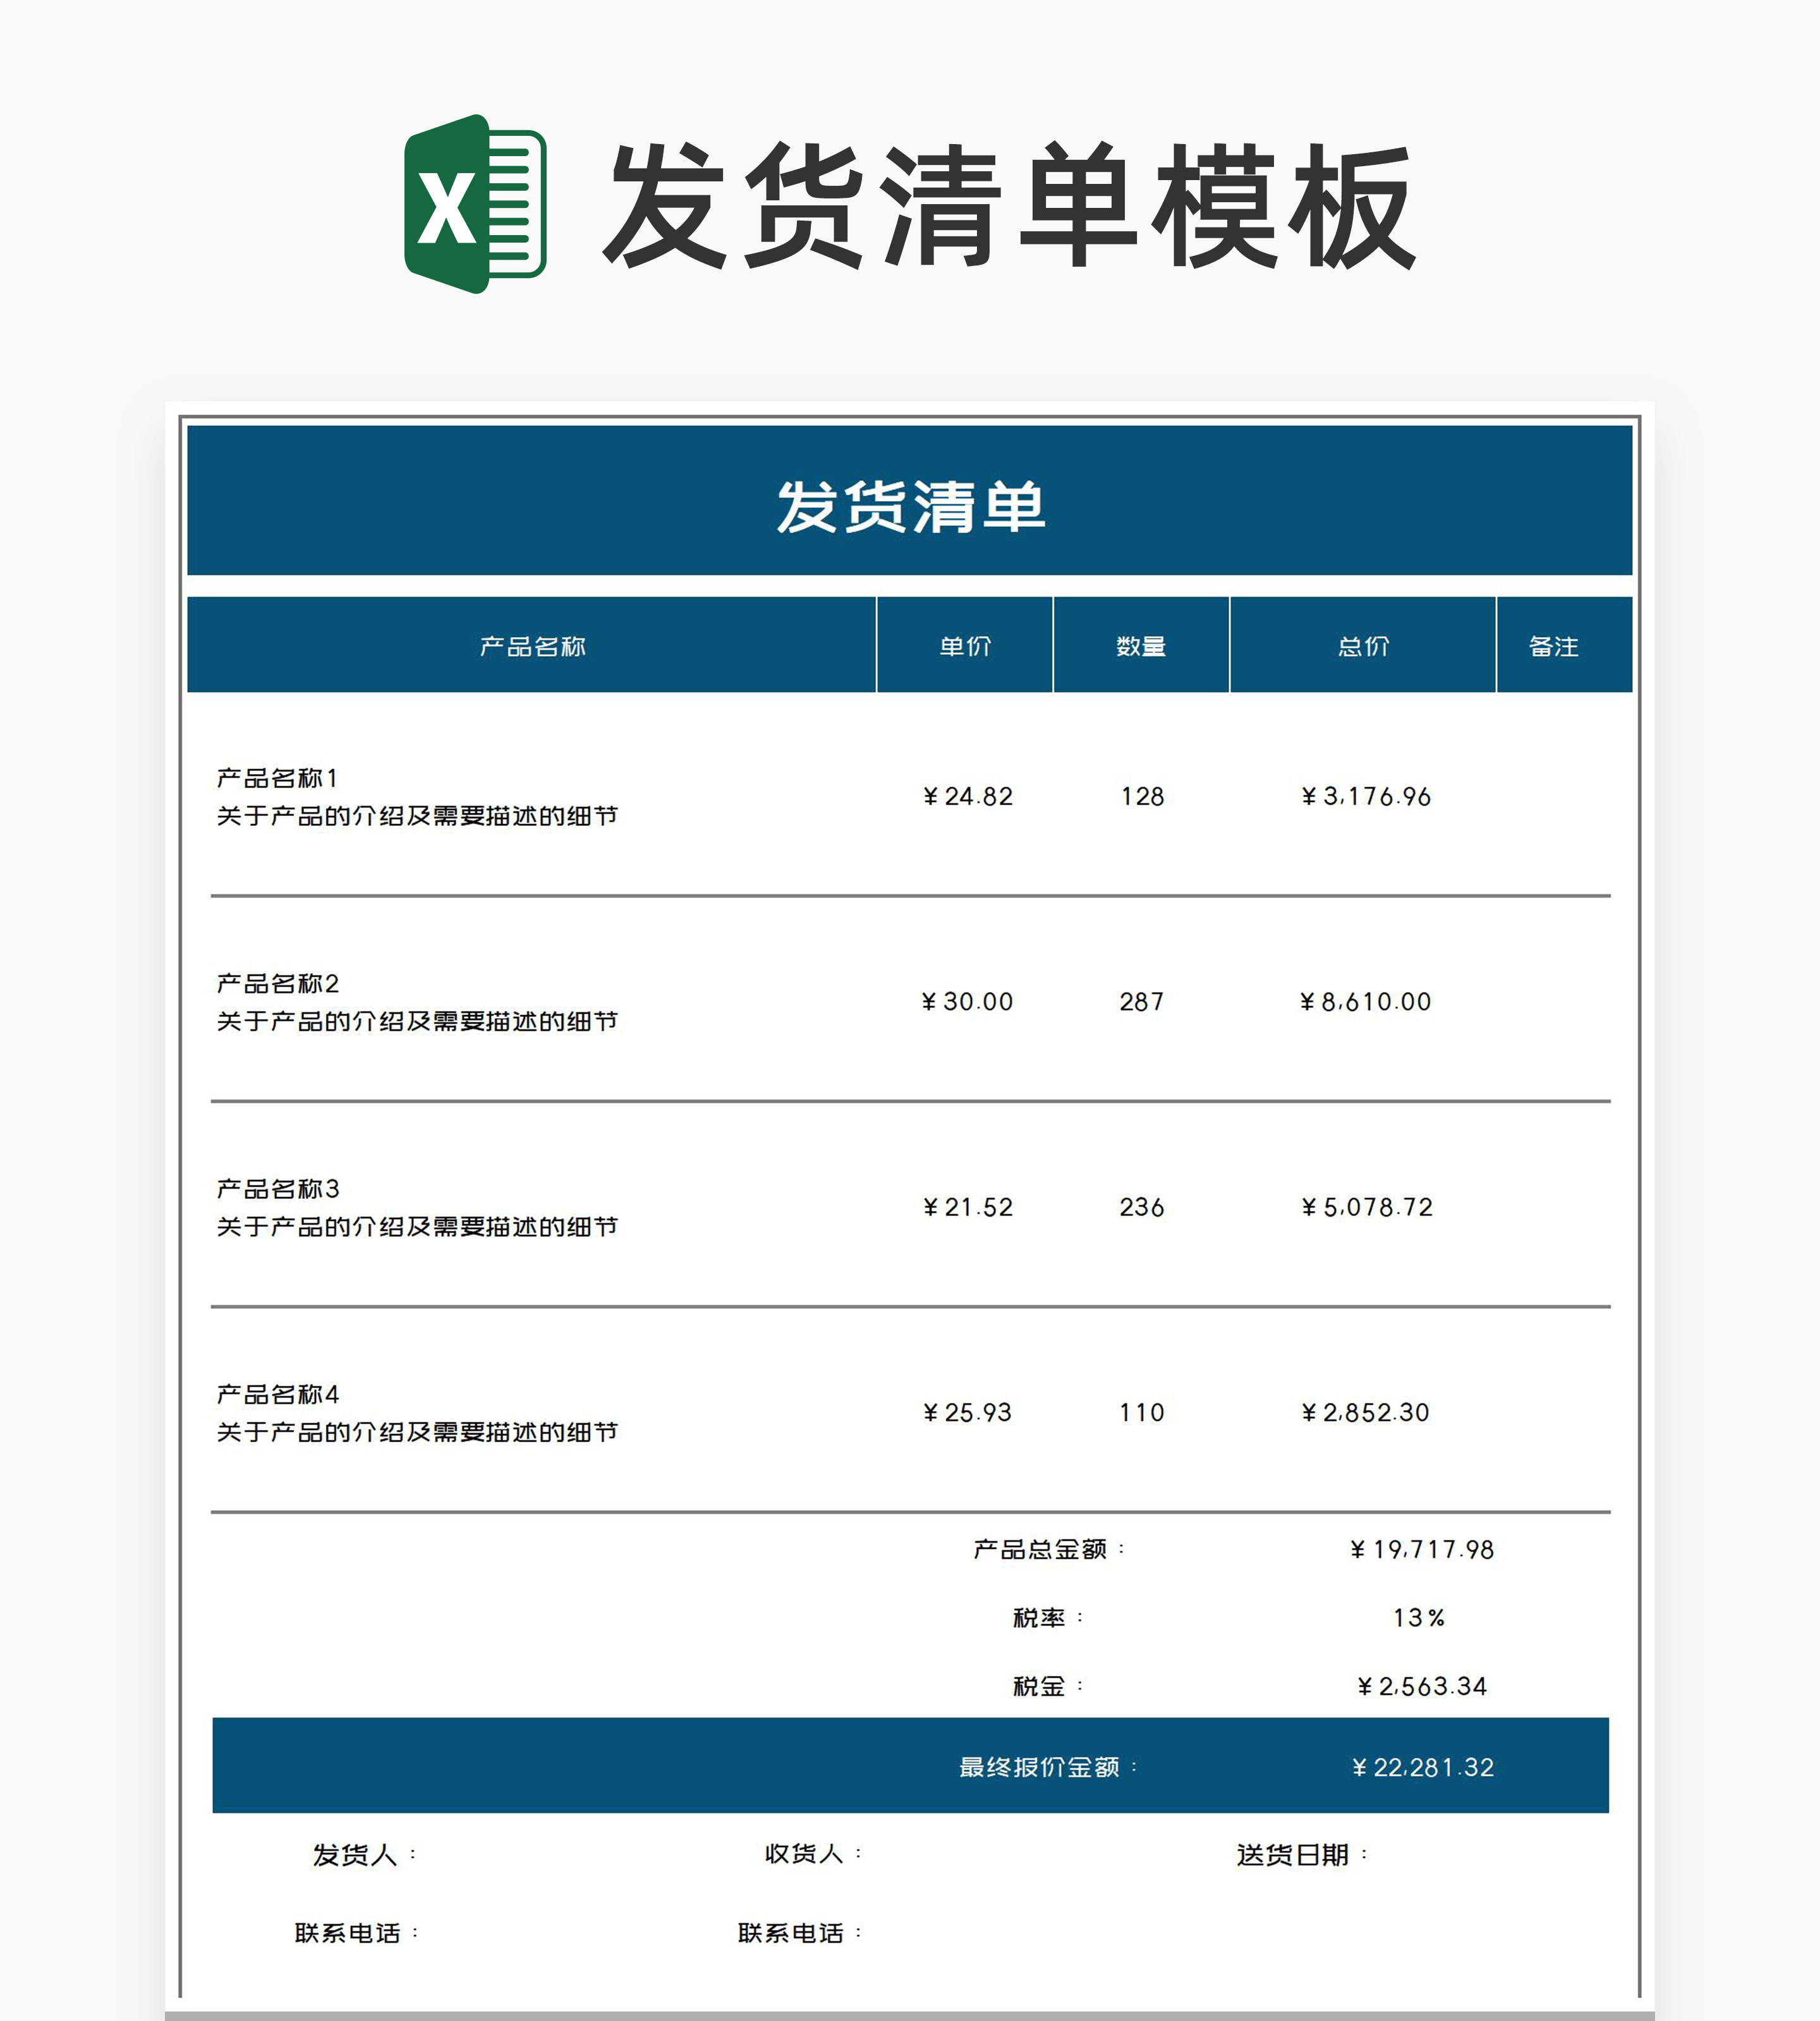Select the 数量 column header

[1141, 647]
